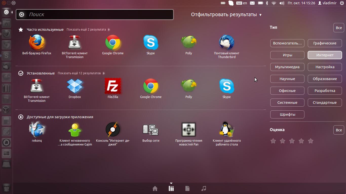This screenshot has height=194, width=346.
Task: Set rating filter to five stars
Action: (x=311, y=141)
